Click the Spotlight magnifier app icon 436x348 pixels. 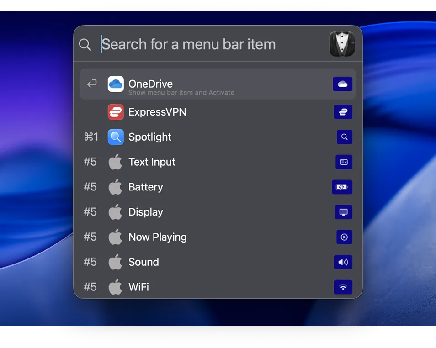pos(116,137)
